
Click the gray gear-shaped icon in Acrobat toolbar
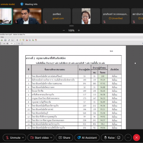(x=17, y=40)
